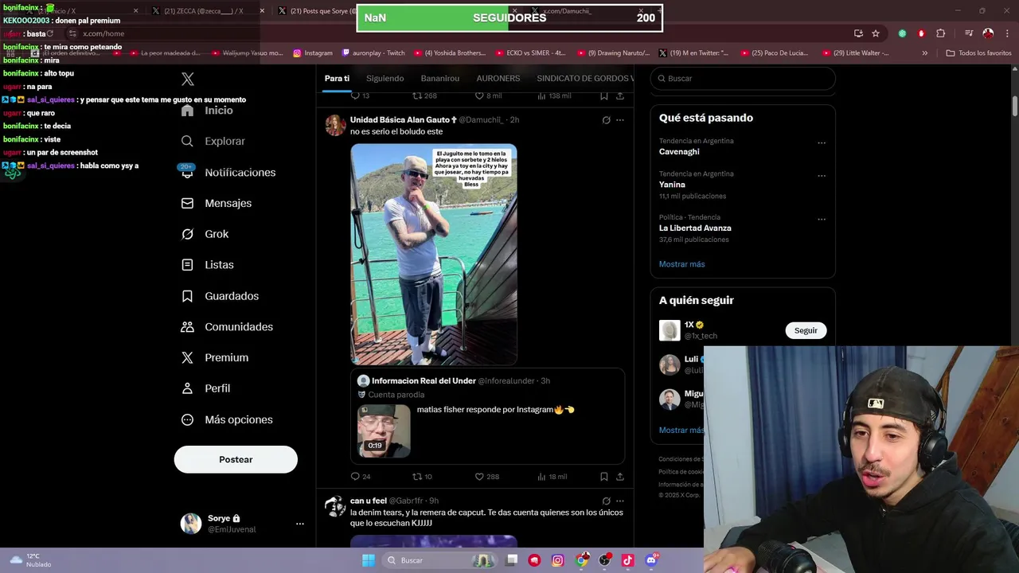The image size is (1019, 573).
Task: Open Grok action on can u feel post
Action: (x=606, y=501)
